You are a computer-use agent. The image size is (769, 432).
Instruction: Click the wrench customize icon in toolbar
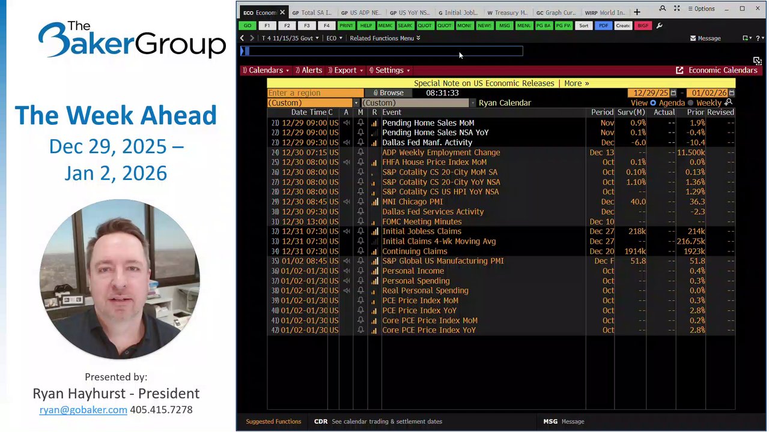[659, 26]
